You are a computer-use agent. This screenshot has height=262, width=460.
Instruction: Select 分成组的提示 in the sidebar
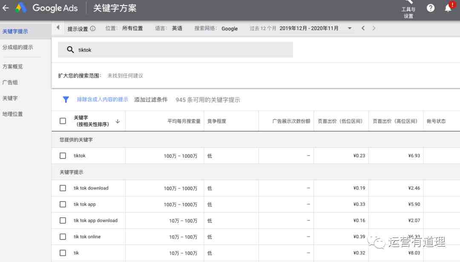tap(17, 47)
